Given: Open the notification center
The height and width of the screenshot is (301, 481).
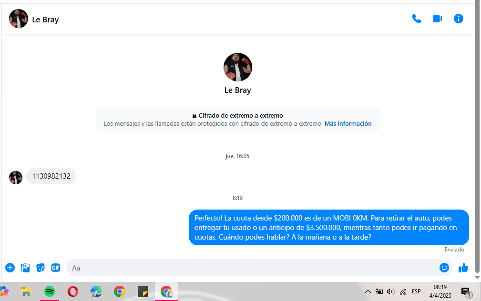Looking at the screenshot, I should [466, 291].
